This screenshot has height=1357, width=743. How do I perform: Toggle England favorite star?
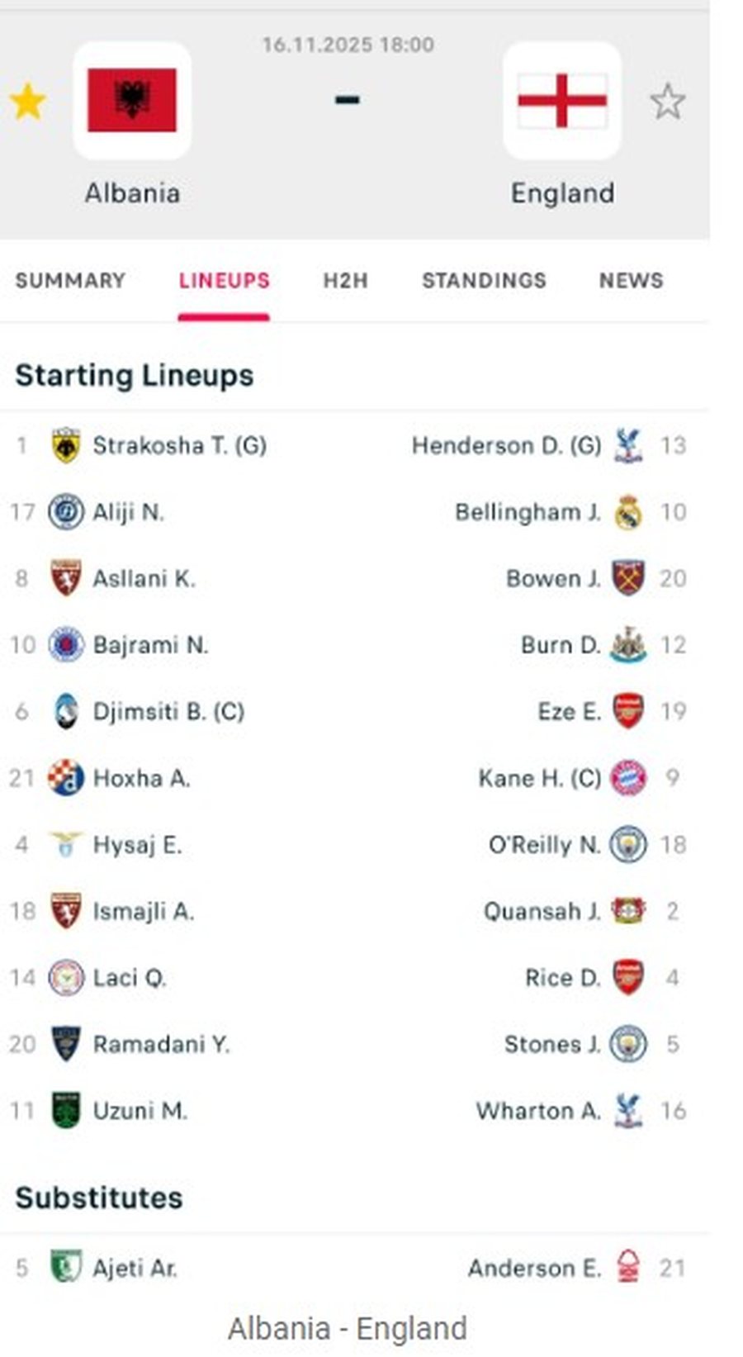point(667,102)
